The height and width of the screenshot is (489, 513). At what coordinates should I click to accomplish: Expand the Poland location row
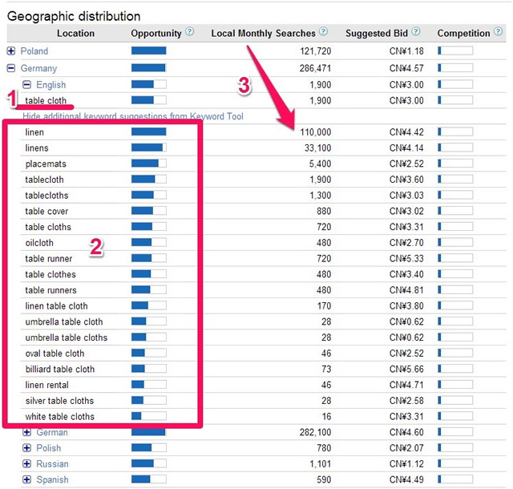(11, 51)
